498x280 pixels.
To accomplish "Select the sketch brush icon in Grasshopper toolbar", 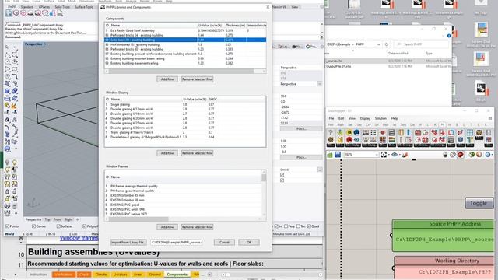I will [x=405, y=155].
